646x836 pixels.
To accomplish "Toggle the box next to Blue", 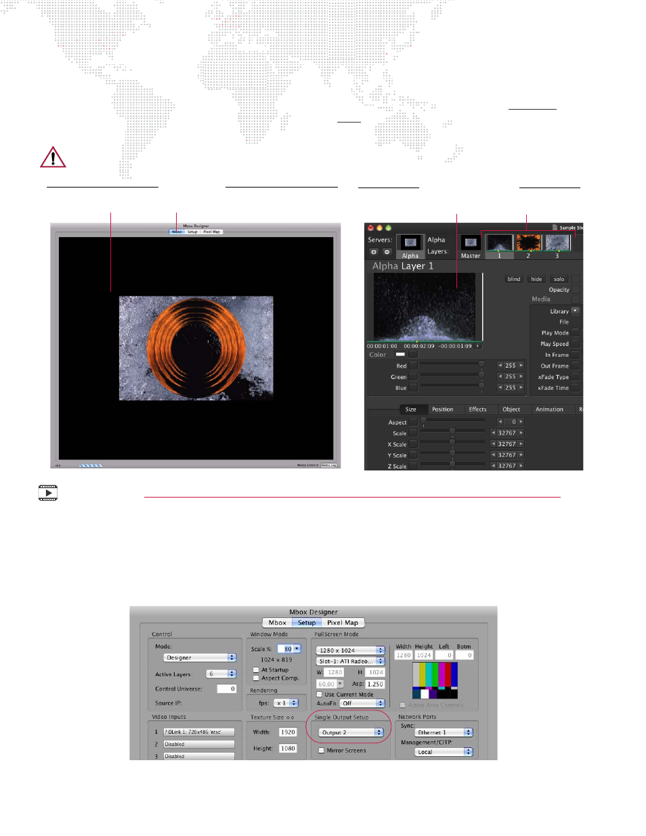I will pyautogui.click(x=414, y=388).
